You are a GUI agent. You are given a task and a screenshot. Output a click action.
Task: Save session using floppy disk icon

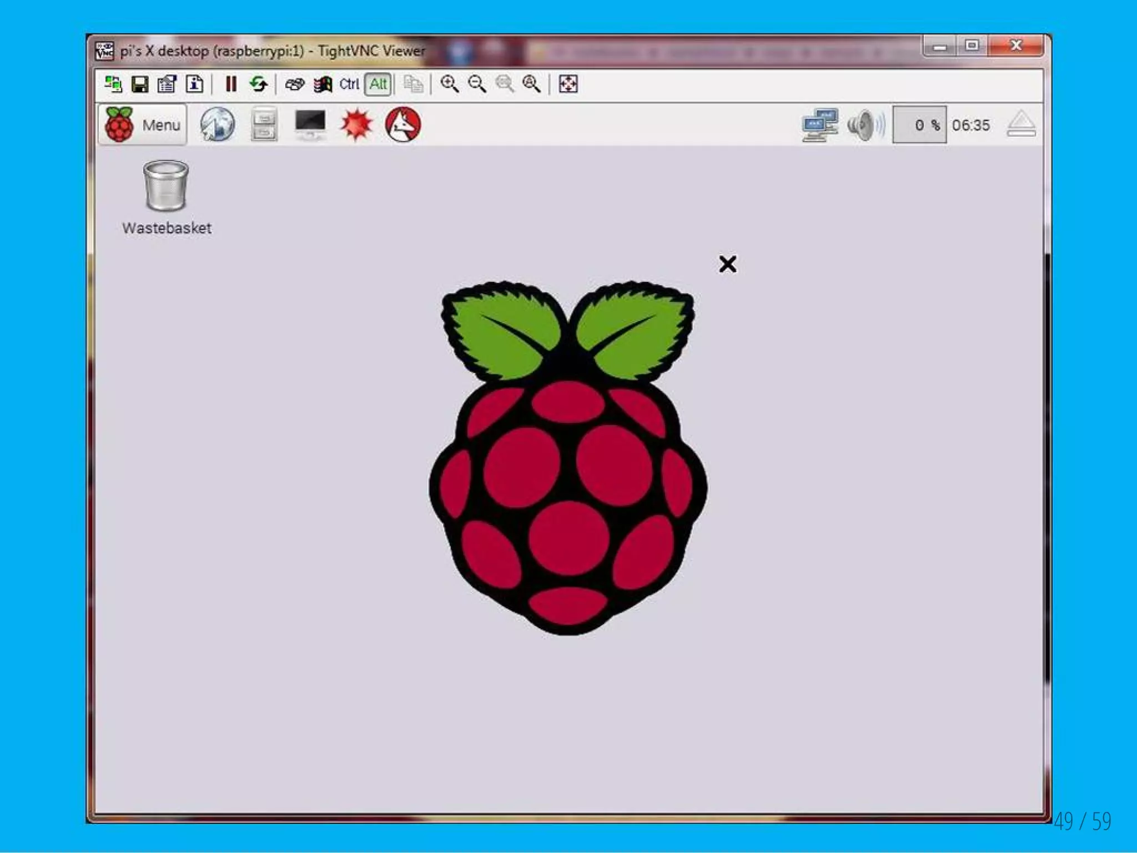(x=140, y=84)
